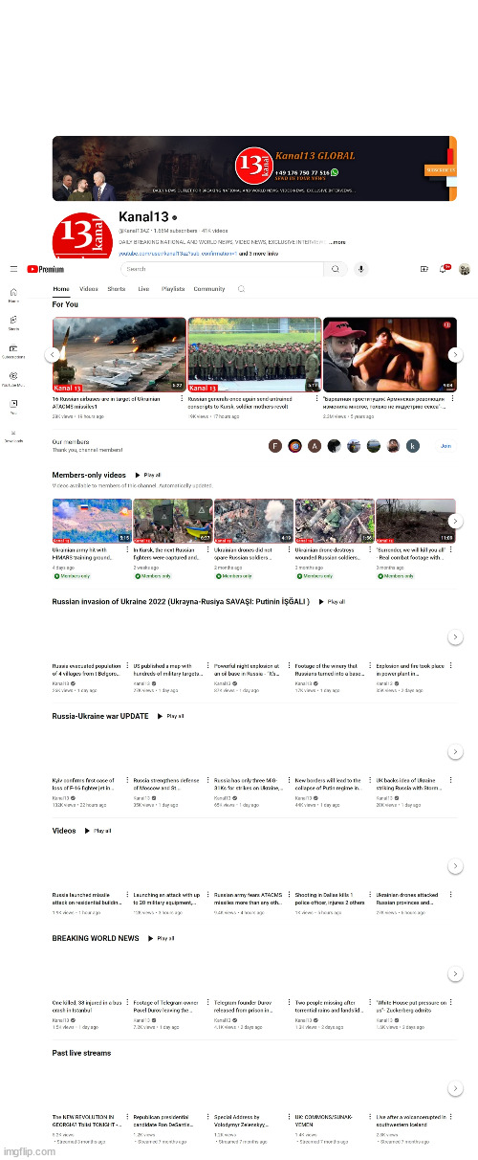Search within channel magnifier icon
The width and height of the screenshot is (478, 1160).
tap(242, 288)
